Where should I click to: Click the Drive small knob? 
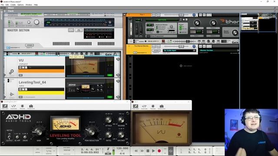[x=25, y=137]
